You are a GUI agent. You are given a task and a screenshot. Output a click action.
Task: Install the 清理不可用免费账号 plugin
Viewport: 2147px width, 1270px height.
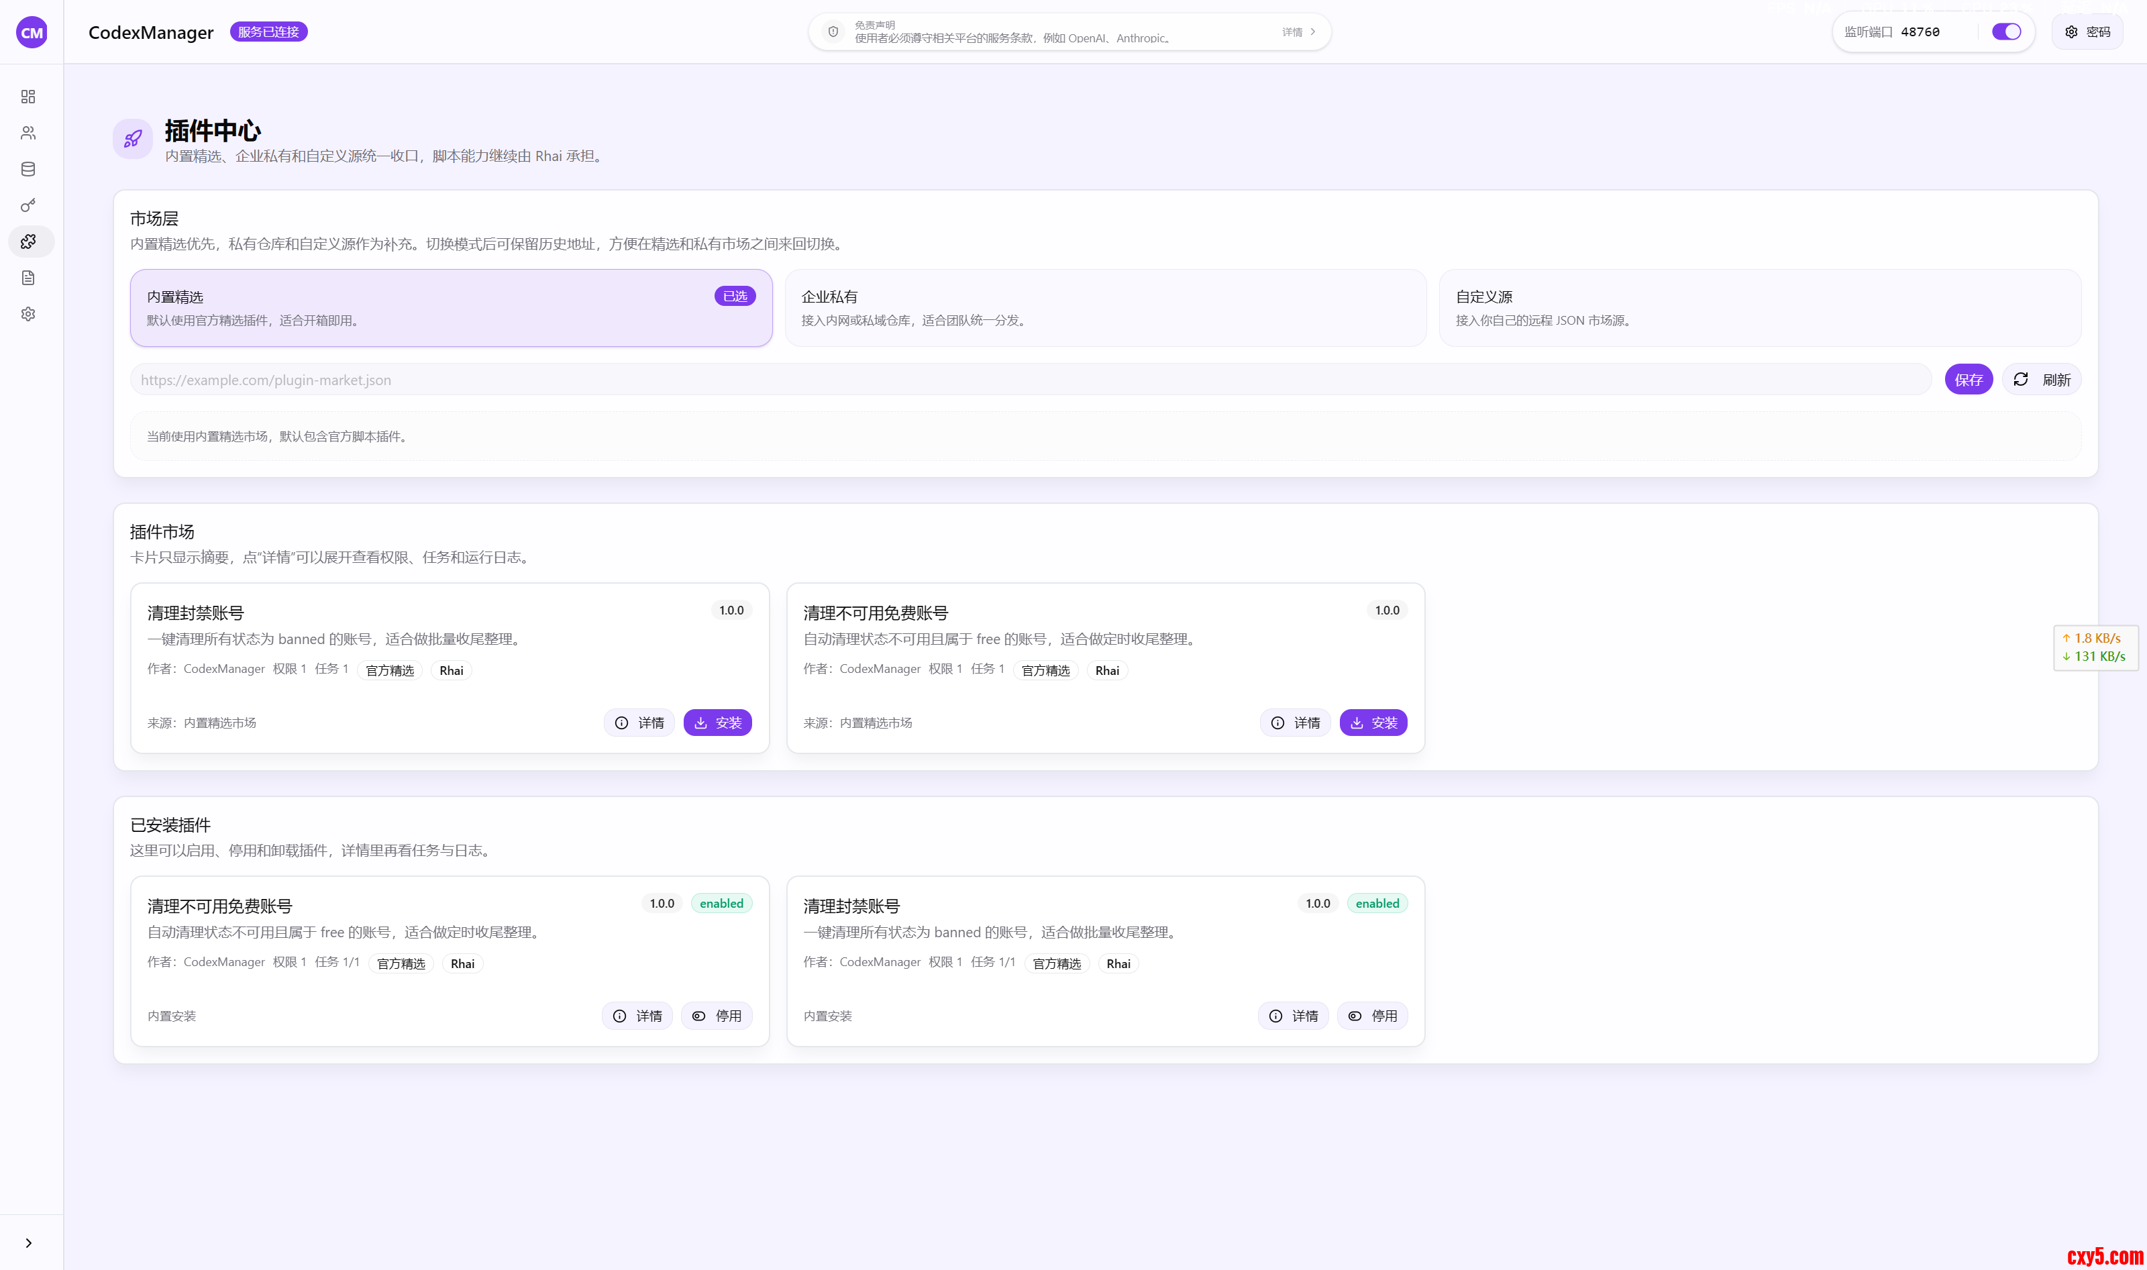click(x=1373, y=723)
